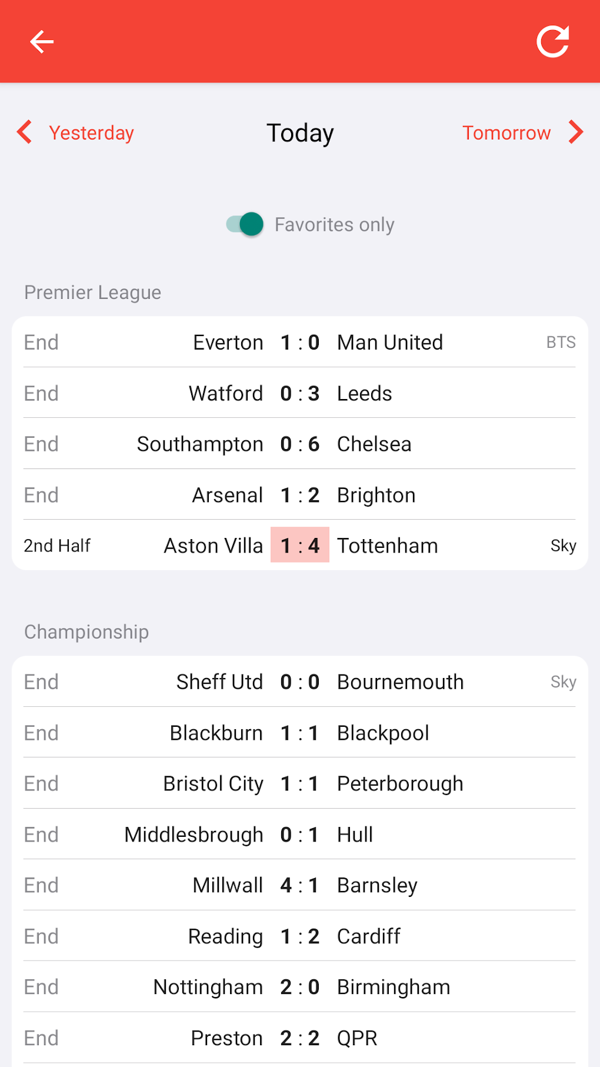The image size is (600, 1067).
Task: Tap the BTS broadcaster label
Action: point(561,343)
